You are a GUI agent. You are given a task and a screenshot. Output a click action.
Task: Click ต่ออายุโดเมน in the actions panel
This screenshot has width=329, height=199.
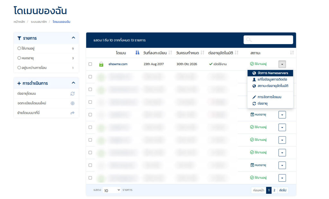[x=46, y=94]
